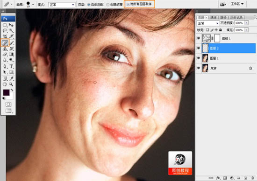Set the foreground color swatch
The height and width of the screenshot is (181, 257).
pyautogui.click(x=6, y=93)
